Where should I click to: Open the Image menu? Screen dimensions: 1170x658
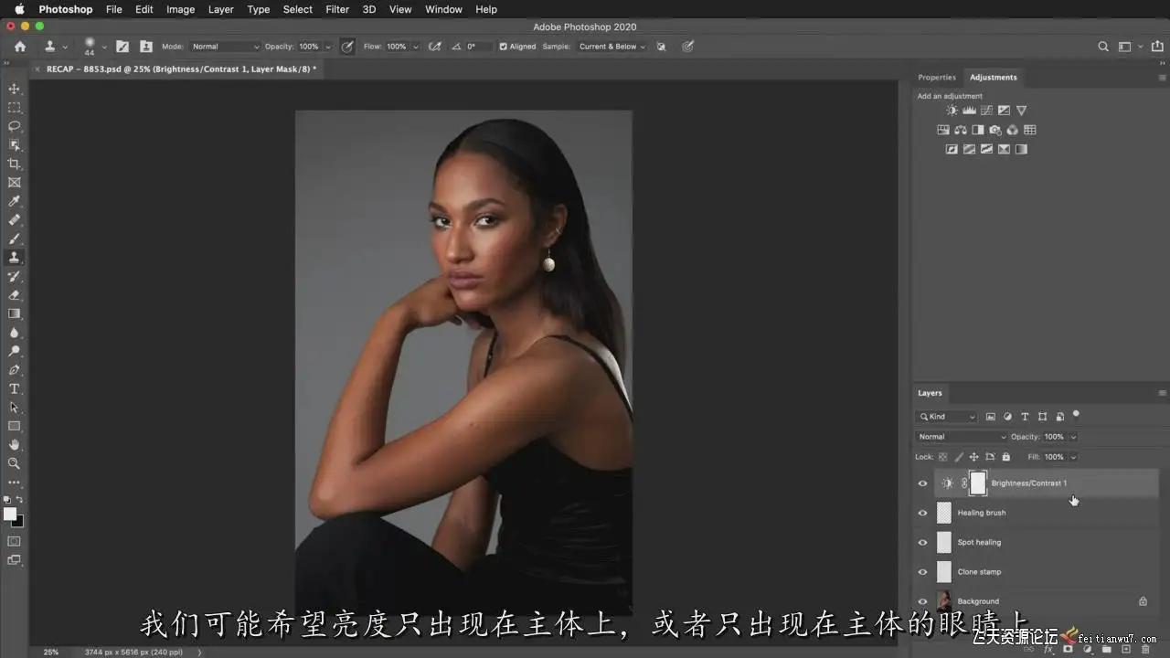[180, 9]
